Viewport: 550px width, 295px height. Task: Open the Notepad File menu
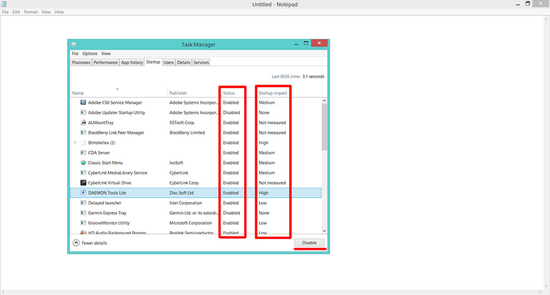click(x=5, y=12)
